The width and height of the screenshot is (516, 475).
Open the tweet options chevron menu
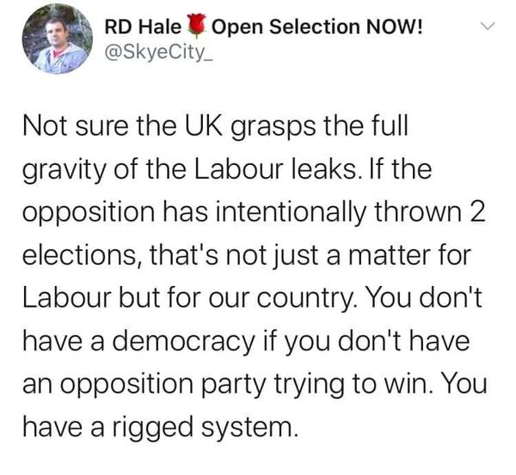pos(487,27)
